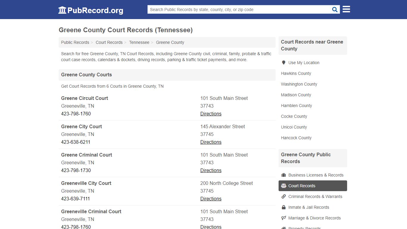Viewport: 407px width, 229px height.
Task: Open Washington County court records
Action: [x=299, y=84]
